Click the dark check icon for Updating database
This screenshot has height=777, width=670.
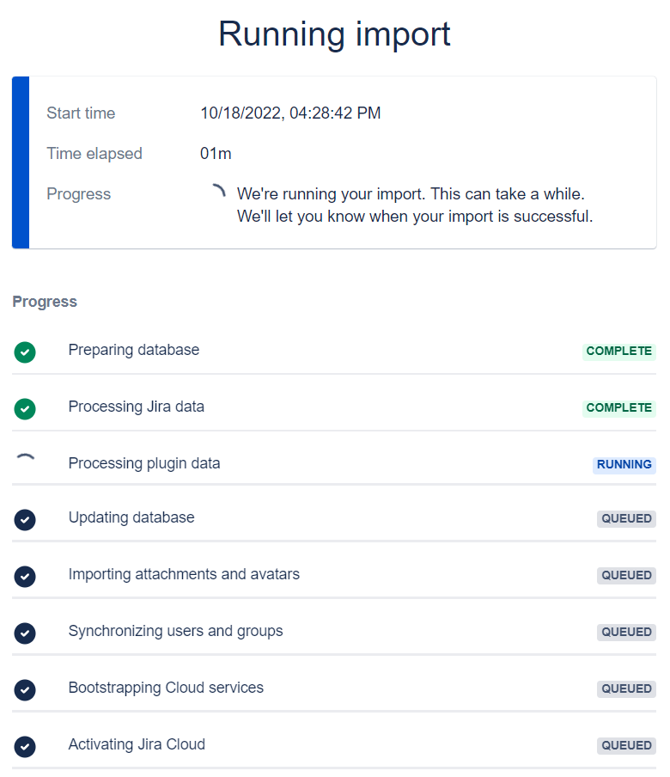coord(25,519)
